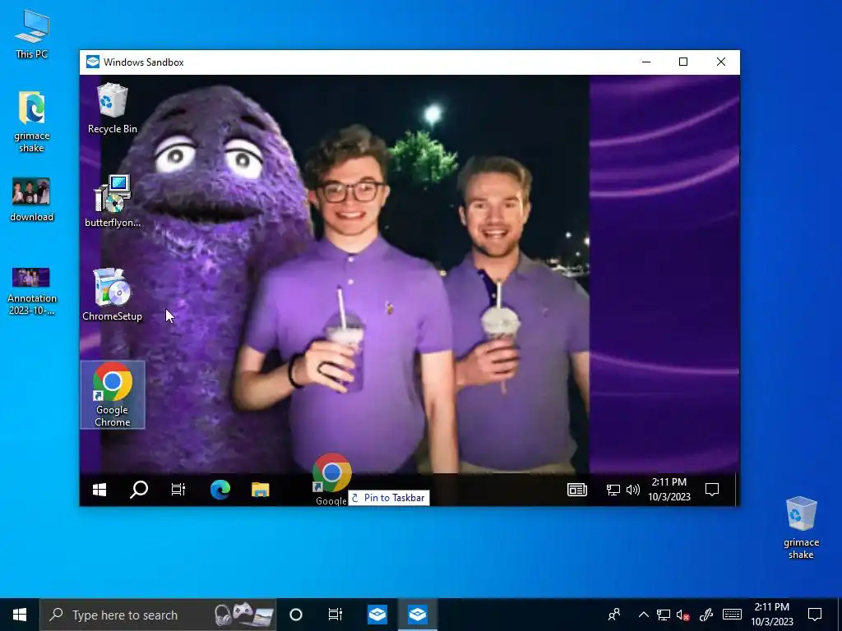Click the host network tray icon
The height and width of the screenshot is (631, 842).
664,615
